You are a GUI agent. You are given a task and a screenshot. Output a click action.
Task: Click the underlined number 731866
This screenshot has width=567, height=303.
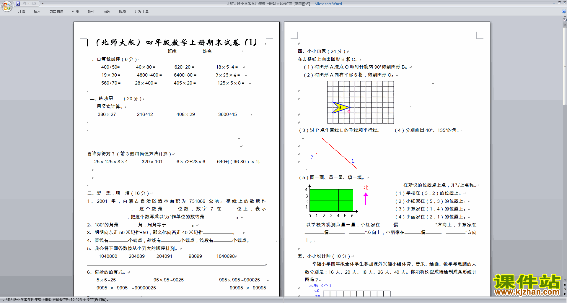coord(197,201)
